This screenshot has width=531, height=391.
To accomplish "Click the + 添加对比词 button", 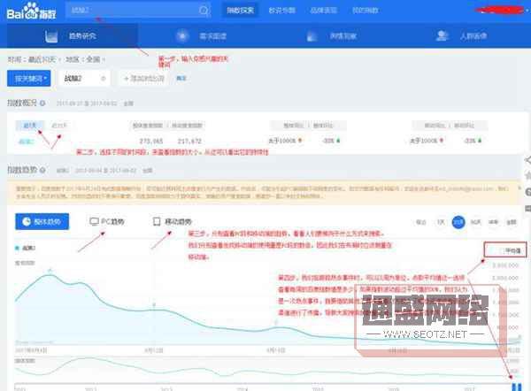I will [144, 79].
